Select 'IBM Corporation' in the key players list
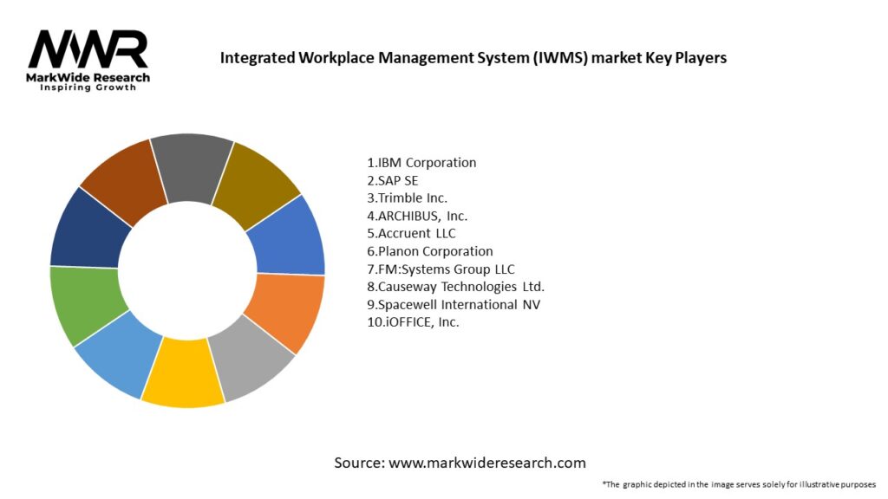 [x=421, y=162]
